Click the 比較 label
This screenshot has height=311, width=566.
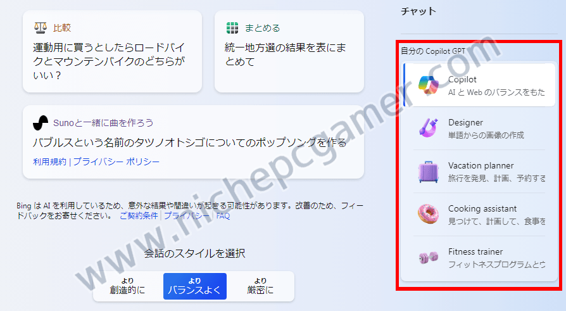click(x=62, y=28)
